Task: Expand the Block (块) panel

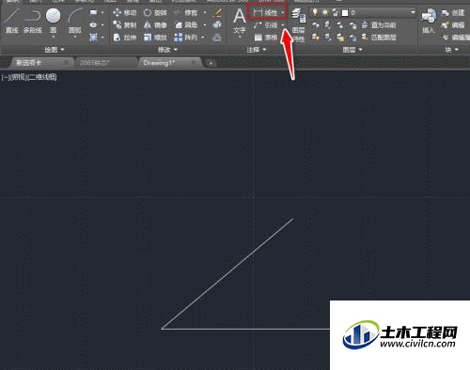Action: point(451,50)
